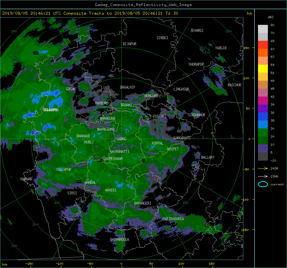Click the KUSTAGI city label
Screen dimensions: 287x268
click(x=160, y=116)
